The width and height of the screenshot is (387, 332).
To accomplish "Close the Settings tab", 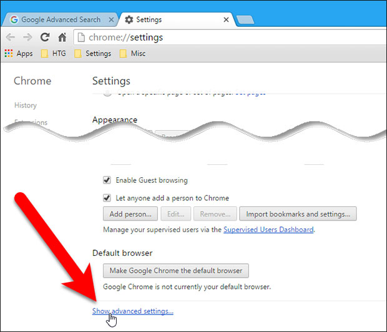I will (226, 19).
